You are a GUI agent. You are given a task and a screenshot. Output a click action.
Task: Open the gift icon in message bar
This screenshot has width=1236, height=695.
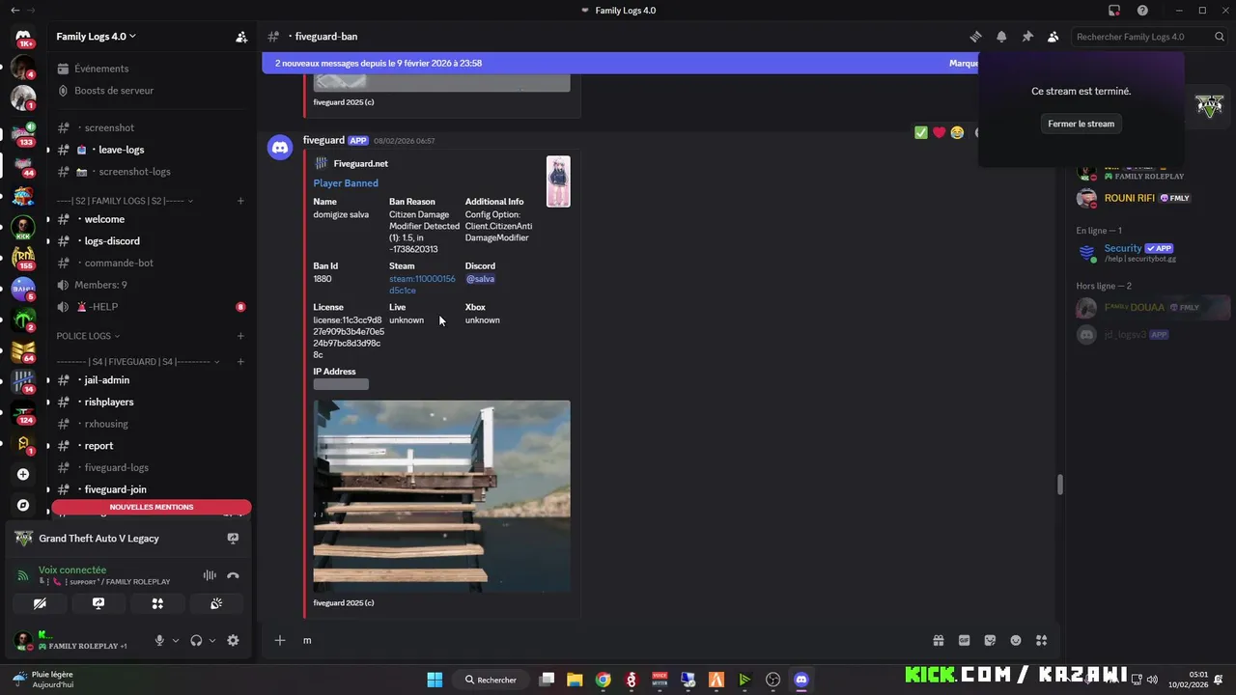[938, 640]
